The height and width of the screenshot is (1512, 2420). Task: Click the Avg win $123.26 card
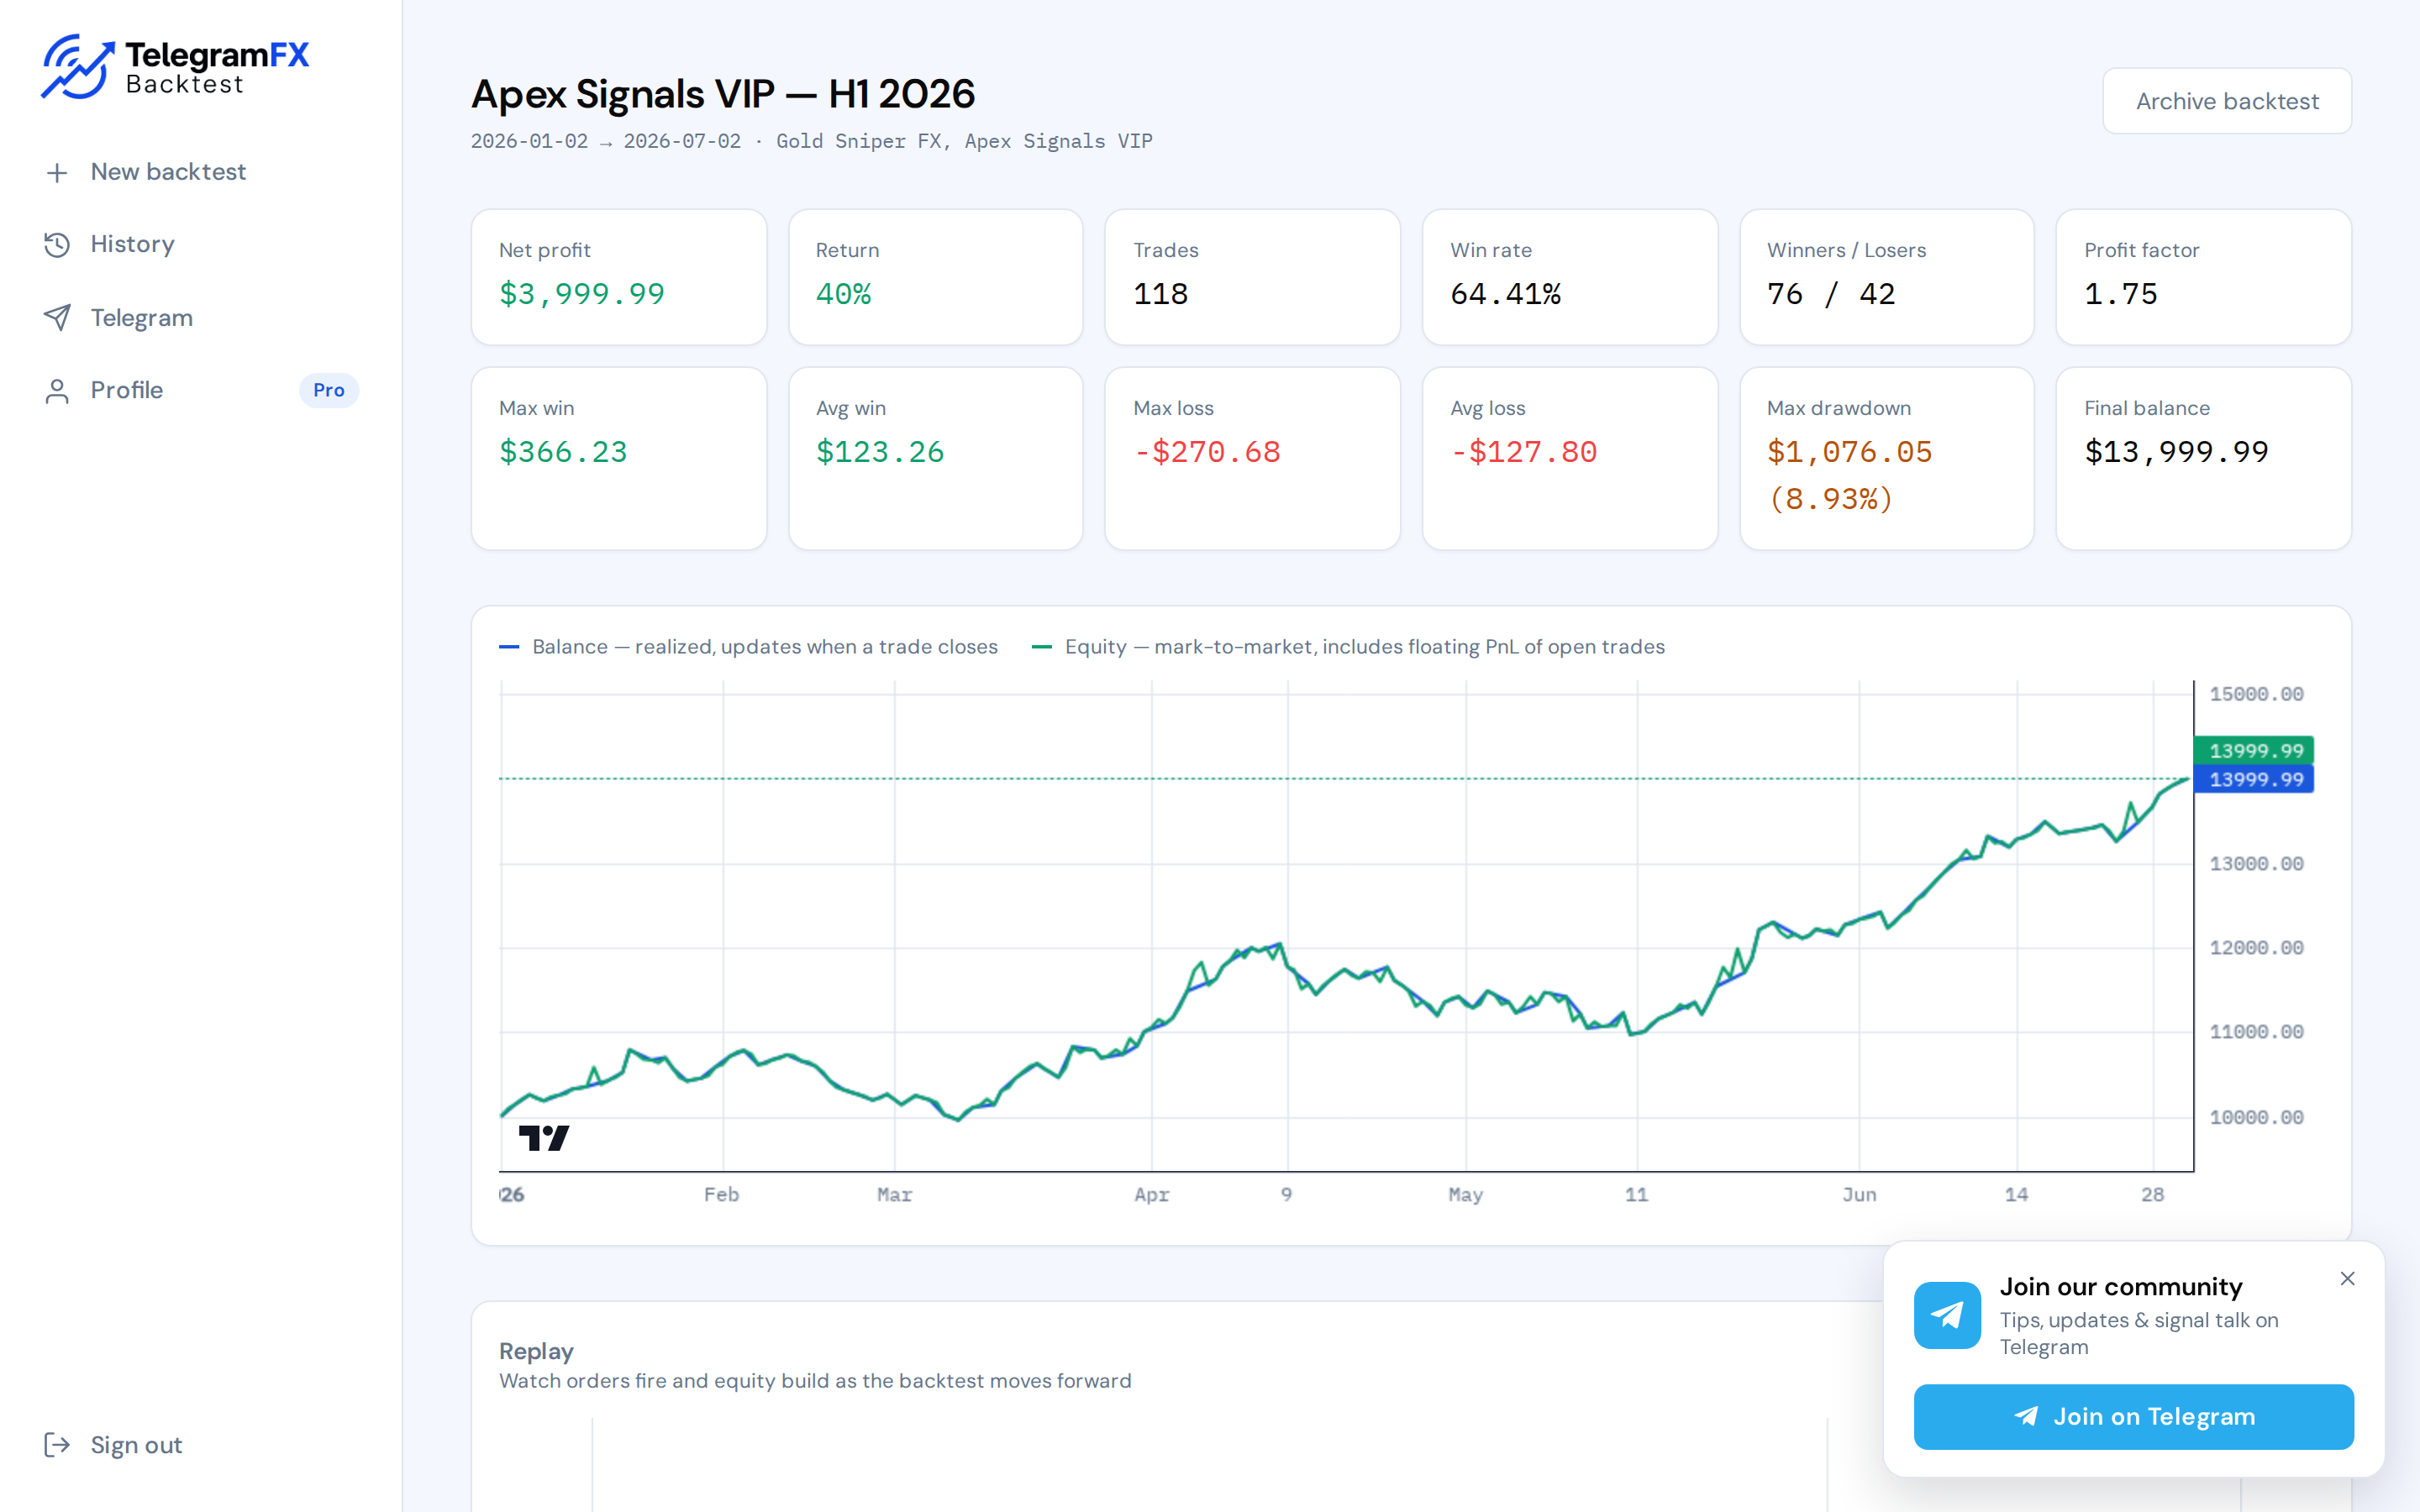936,458
